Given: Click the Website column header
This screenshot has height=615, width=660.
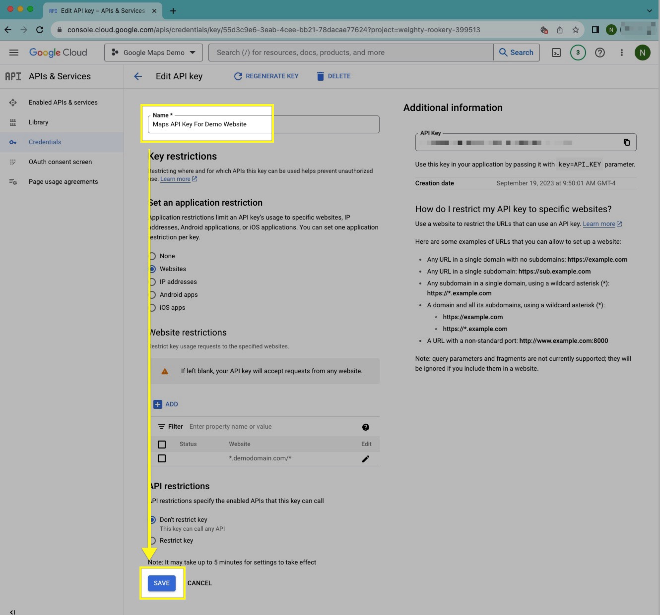Looking at the screenshot, I should pos(240,444).
